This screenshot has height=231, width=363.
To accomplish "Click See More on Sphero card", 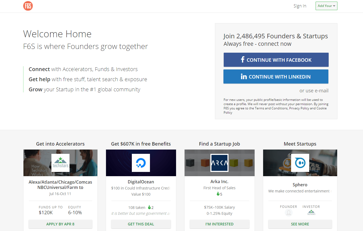I will (300, 224).
